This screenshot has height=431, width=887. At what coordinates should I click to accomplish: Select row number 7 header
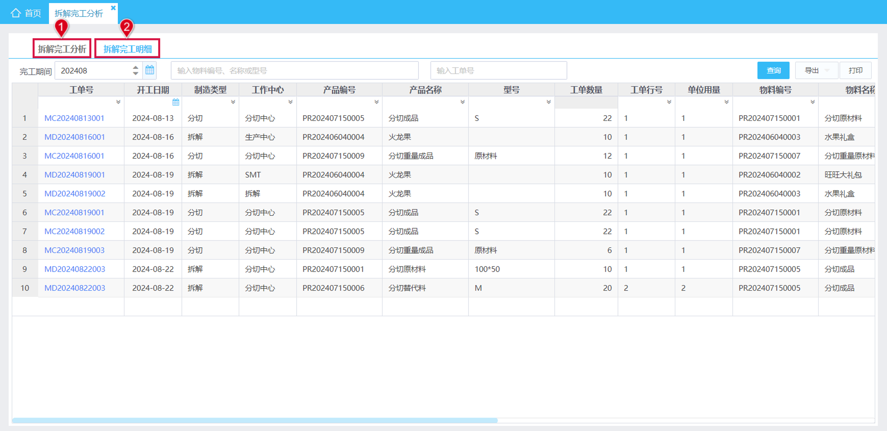pos(25,231)
